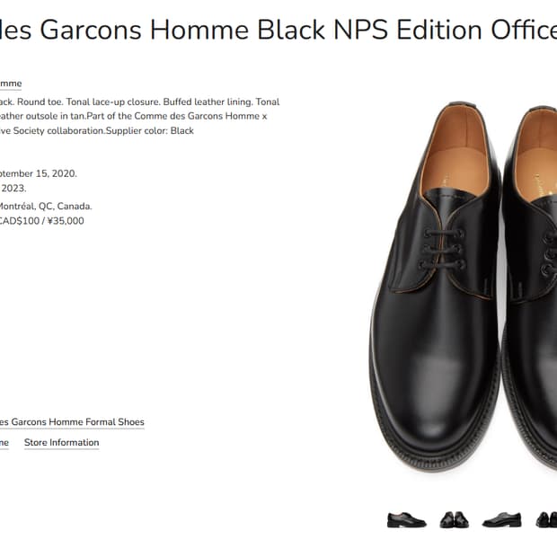The width and height of the screenshot is (557, 557).
Task: Select the front-facing pair thumbnail
Action: [454, 519]
